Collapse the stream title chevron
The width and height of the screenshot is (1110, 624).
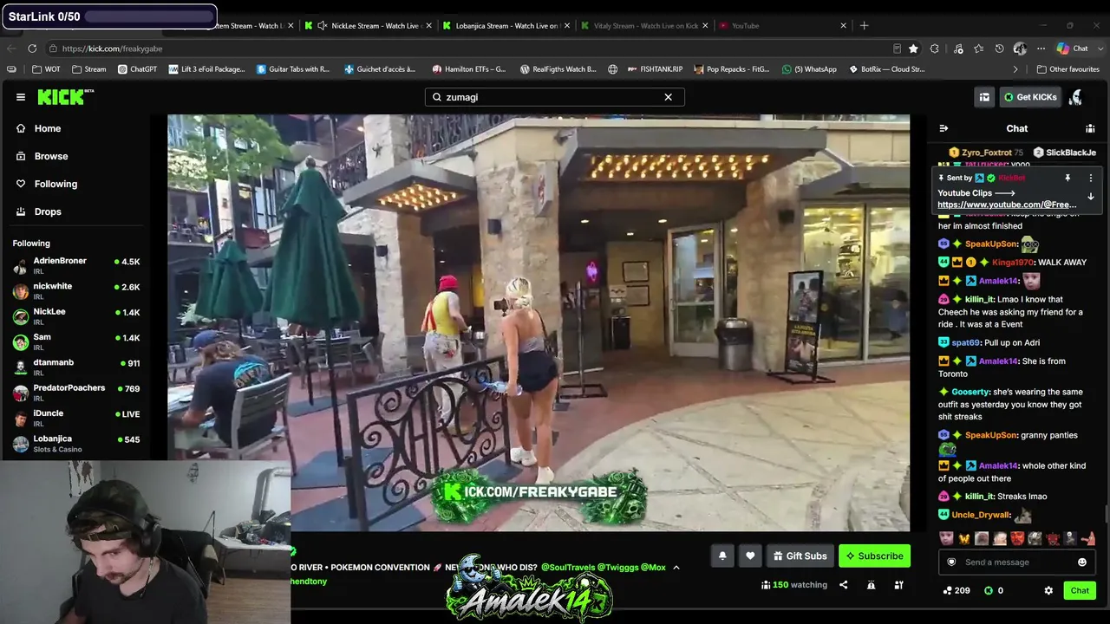pos(676,568)
